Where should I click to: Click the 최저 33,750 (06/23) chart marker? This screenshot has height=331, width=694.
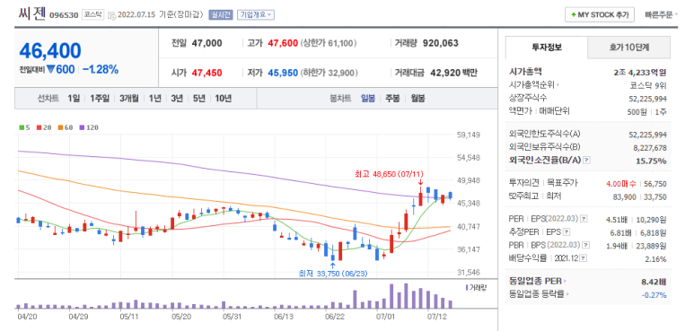click(x=333, y=274)
